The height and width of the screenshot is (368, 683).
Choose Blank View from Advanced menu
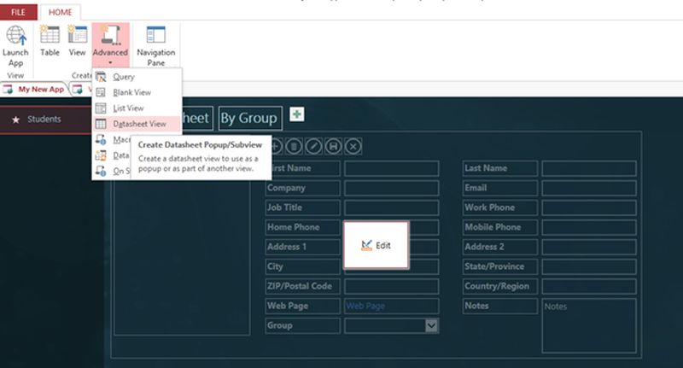click(x=137, y=93)
